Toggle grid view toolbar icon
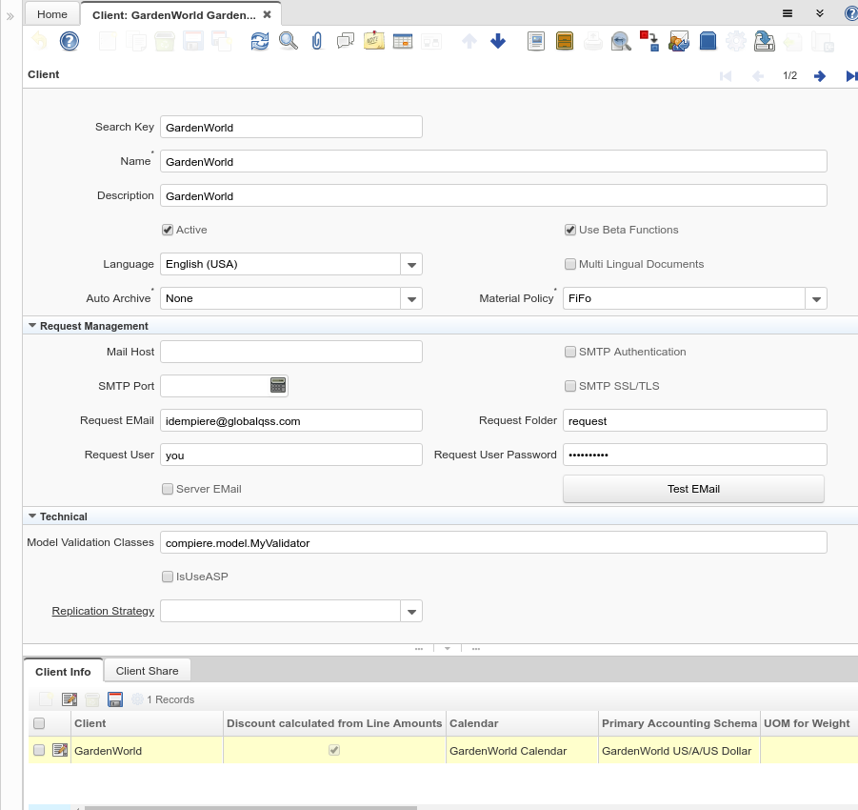Screen dimensions: 858x810 pos(402,41)
